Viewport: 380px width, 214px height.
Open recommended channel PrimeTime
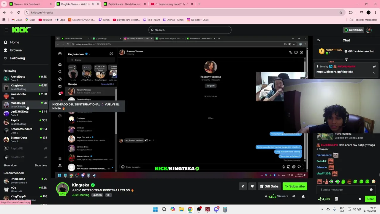click(25, 181)
